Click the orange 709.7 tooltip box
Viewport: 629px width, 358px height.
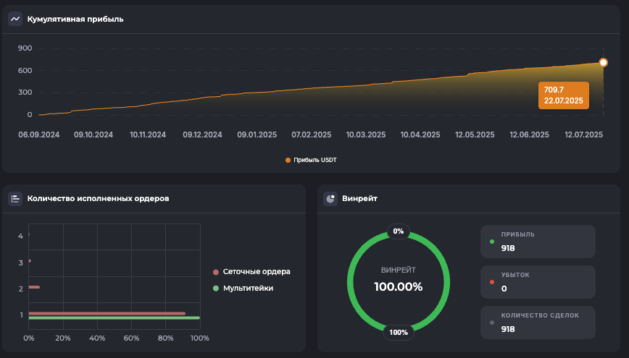click(563, 95)
